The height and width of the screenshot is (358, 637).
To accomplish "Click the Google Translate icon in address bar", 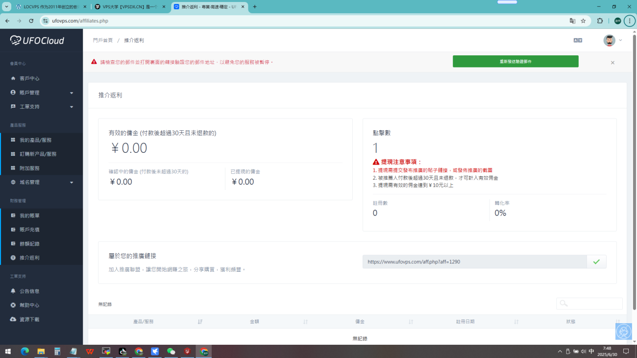I will coord(572,21).
